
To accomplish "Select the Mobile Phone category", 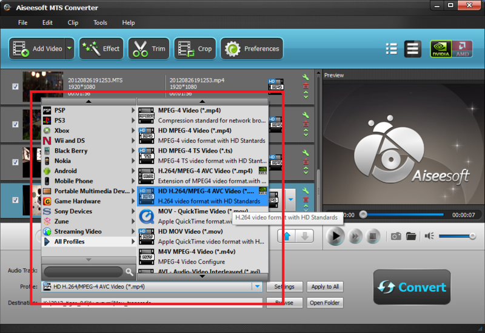I will pos(89,181).
